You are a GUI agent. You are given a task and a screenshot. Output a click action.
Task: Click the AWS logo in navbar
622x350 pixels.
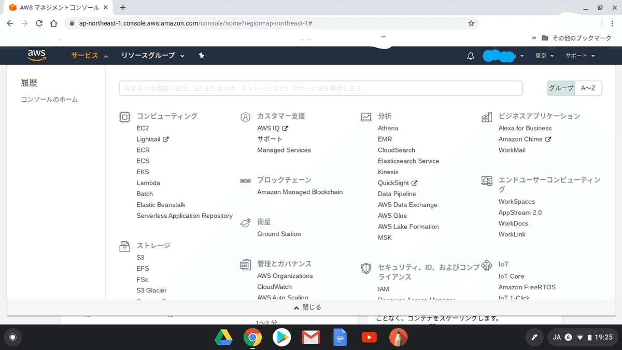point(37,55)
